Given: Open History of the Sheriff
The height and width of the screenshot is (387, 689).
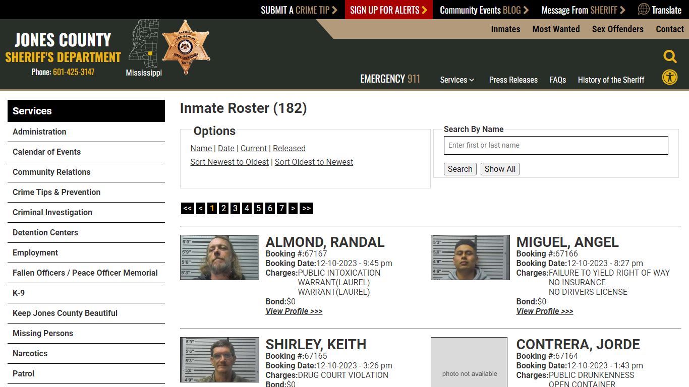Looking at the screenshot, I should coord(611,80).
